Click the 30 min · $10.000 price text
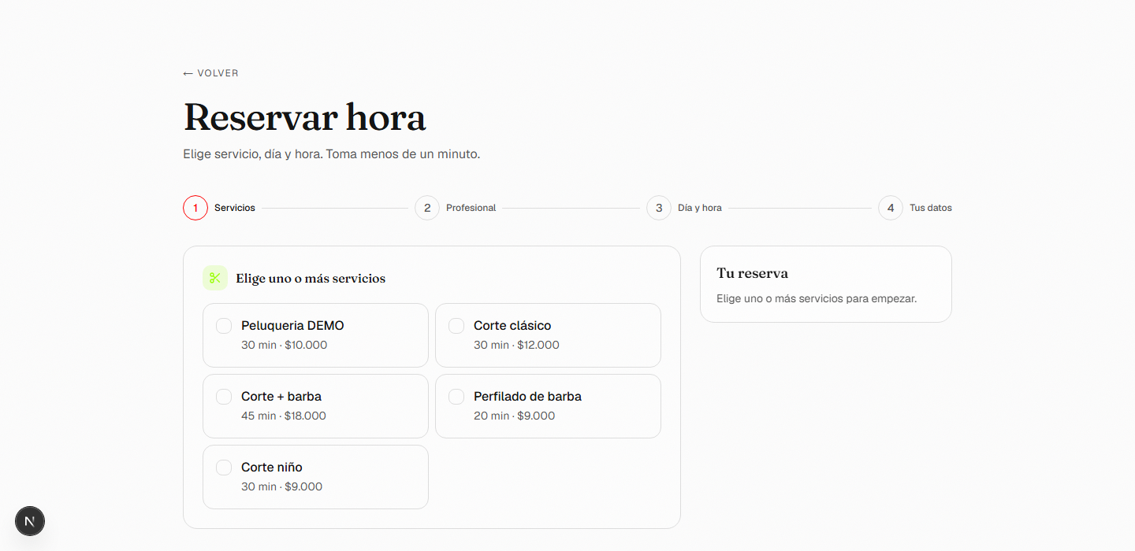Image resolution: width=1135 pixels, height=551 pixels. coord(284,345)
